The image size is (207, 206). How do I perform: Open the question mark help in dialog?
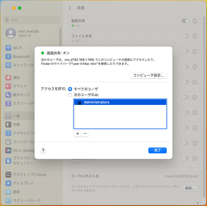[43, 150]
